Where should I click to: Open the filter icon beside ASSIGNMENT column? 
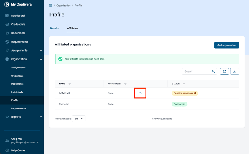(125, 84)
